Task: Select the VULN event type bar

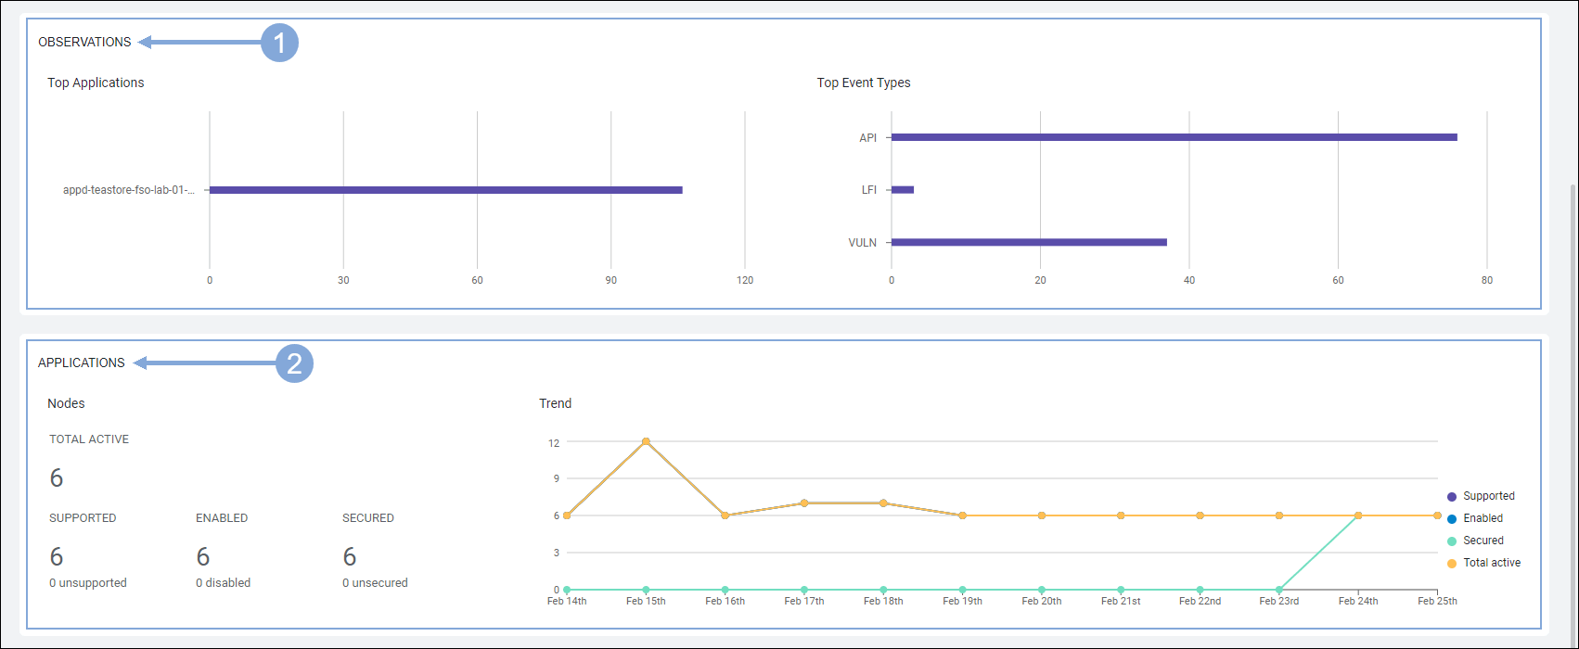Action: (1029, 242)
